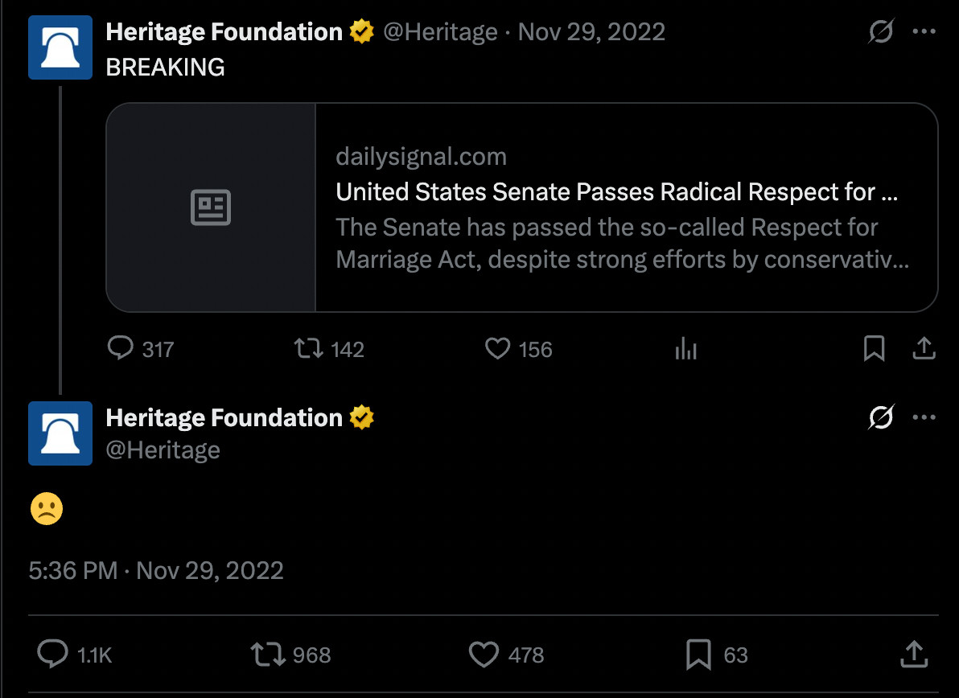Open the @Heritage handle on second tweet

(163, 450)
